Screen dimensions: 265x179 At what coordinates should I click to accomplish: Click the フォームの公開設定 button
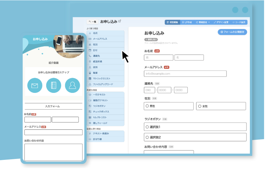click(232, 32)
